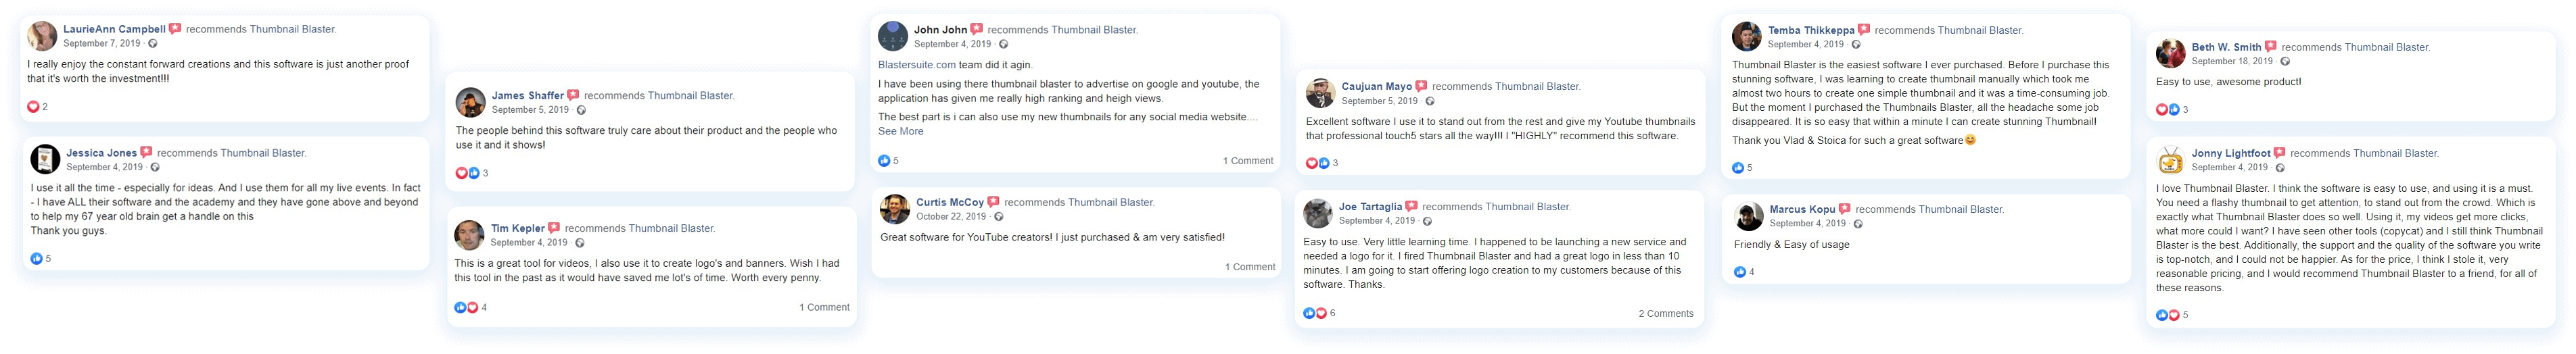The image size is (2576, 354).
Task: Open the Blastersuite.com link
Action: (916, 65)
